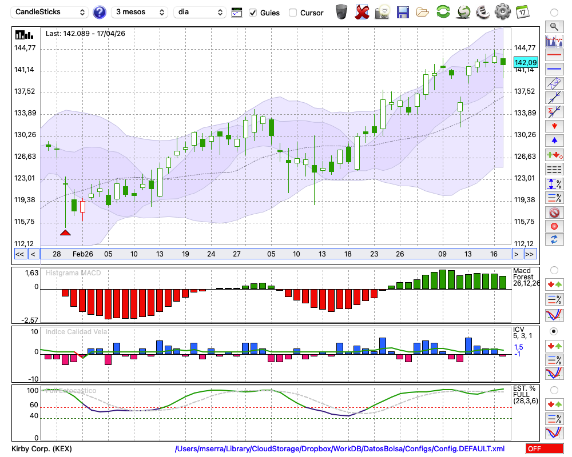Open the blue question mark help
Image resolution: width=572 pixels, height=457 pixels.
[100, 13]
